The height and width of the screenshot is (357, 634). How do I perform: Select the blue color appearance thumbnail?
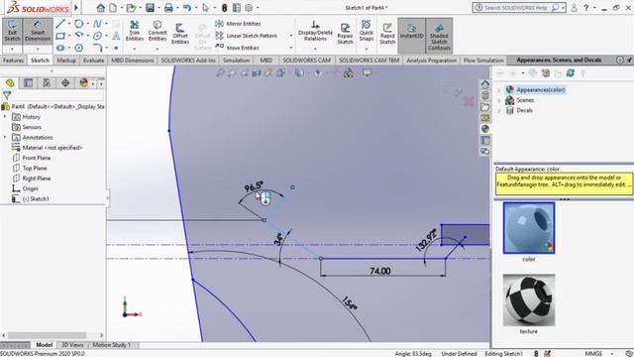pos(529,228)
